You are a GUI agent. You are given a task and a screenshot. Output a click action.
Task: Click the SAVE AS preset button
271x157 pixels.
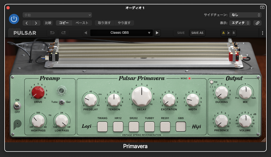(x=197, y=33)
